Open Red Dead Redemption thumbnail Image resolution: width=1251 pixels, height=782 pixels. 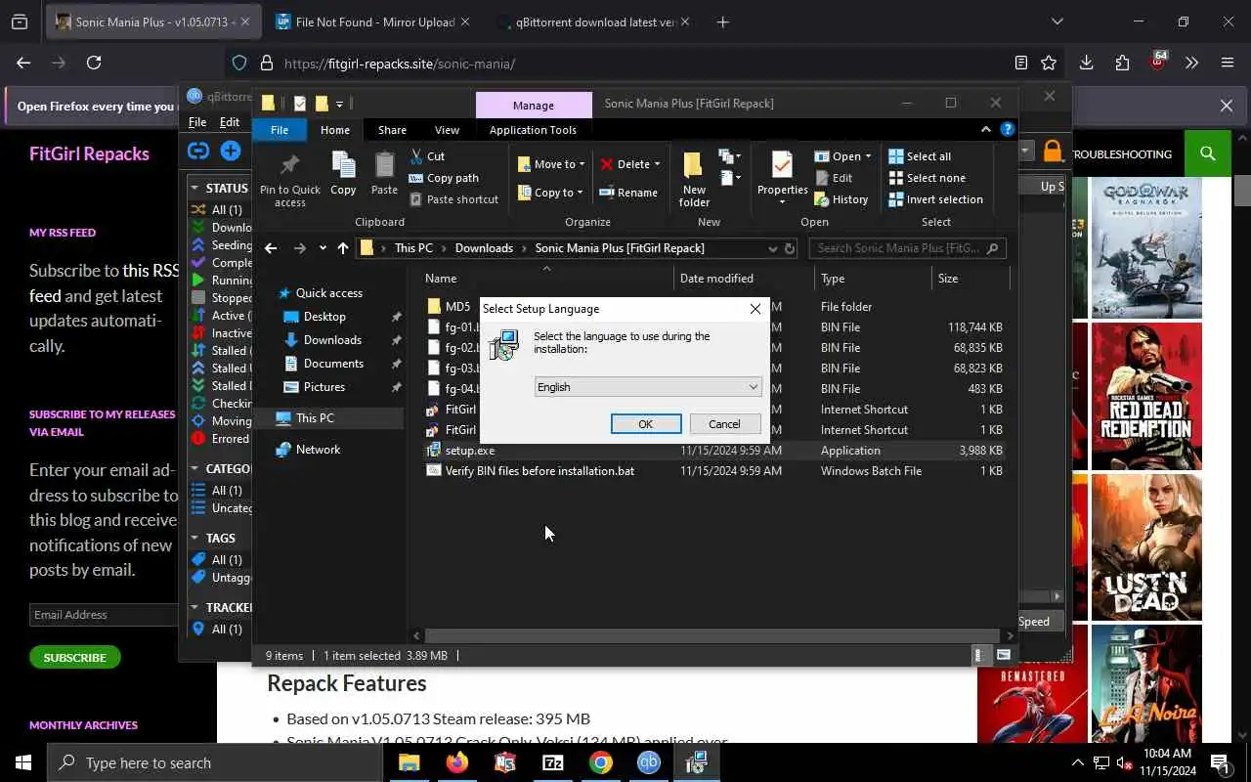1146,397
